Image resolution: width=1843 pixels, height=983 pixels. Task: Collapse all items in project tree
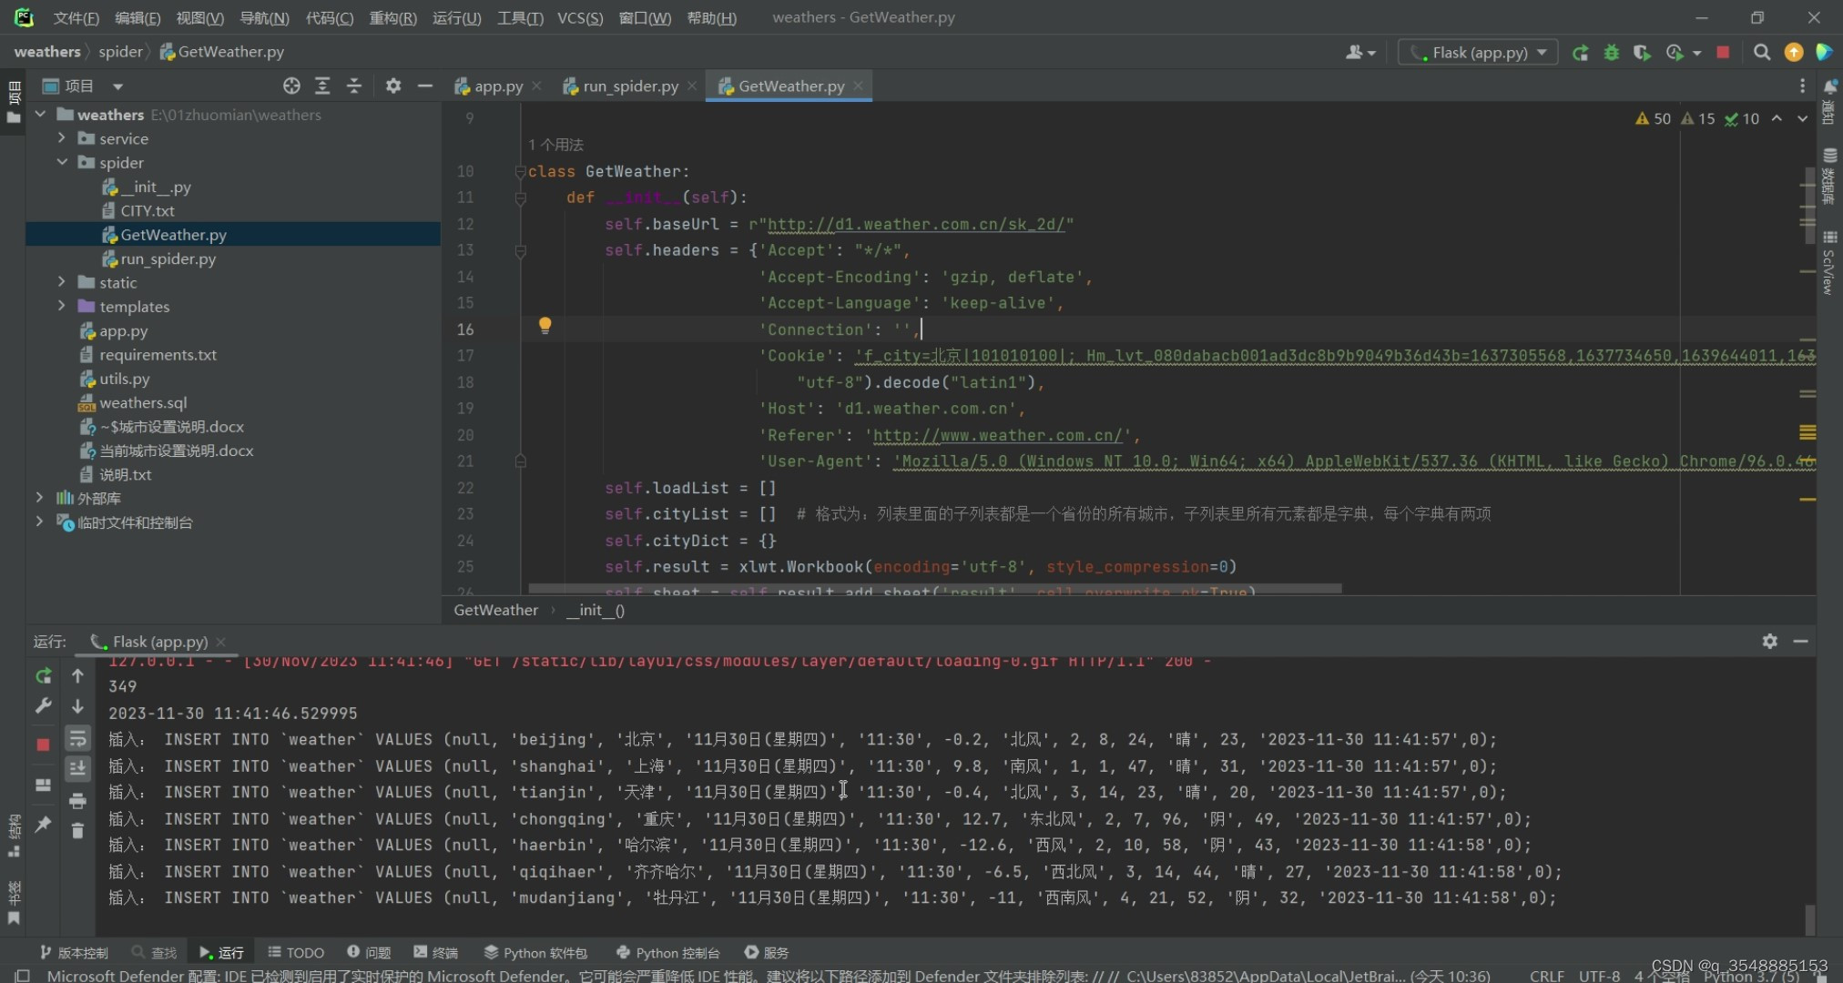(354, 86)
